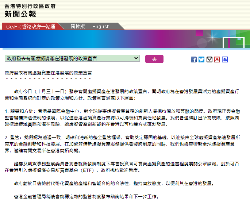Click the article headline below the dropdown
250x204 pixels.
48,73
